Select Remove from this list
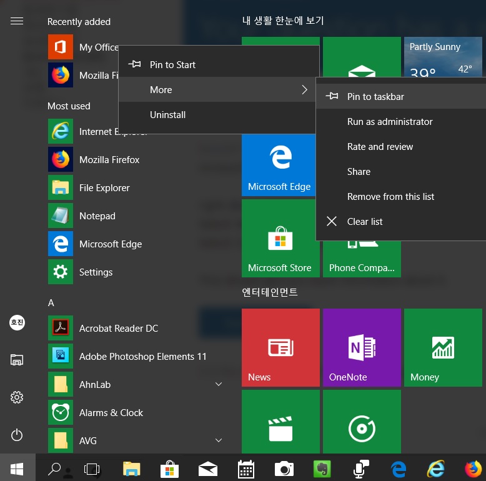The width and height of the screenshot is (486, 481). (x=390, y=196)
